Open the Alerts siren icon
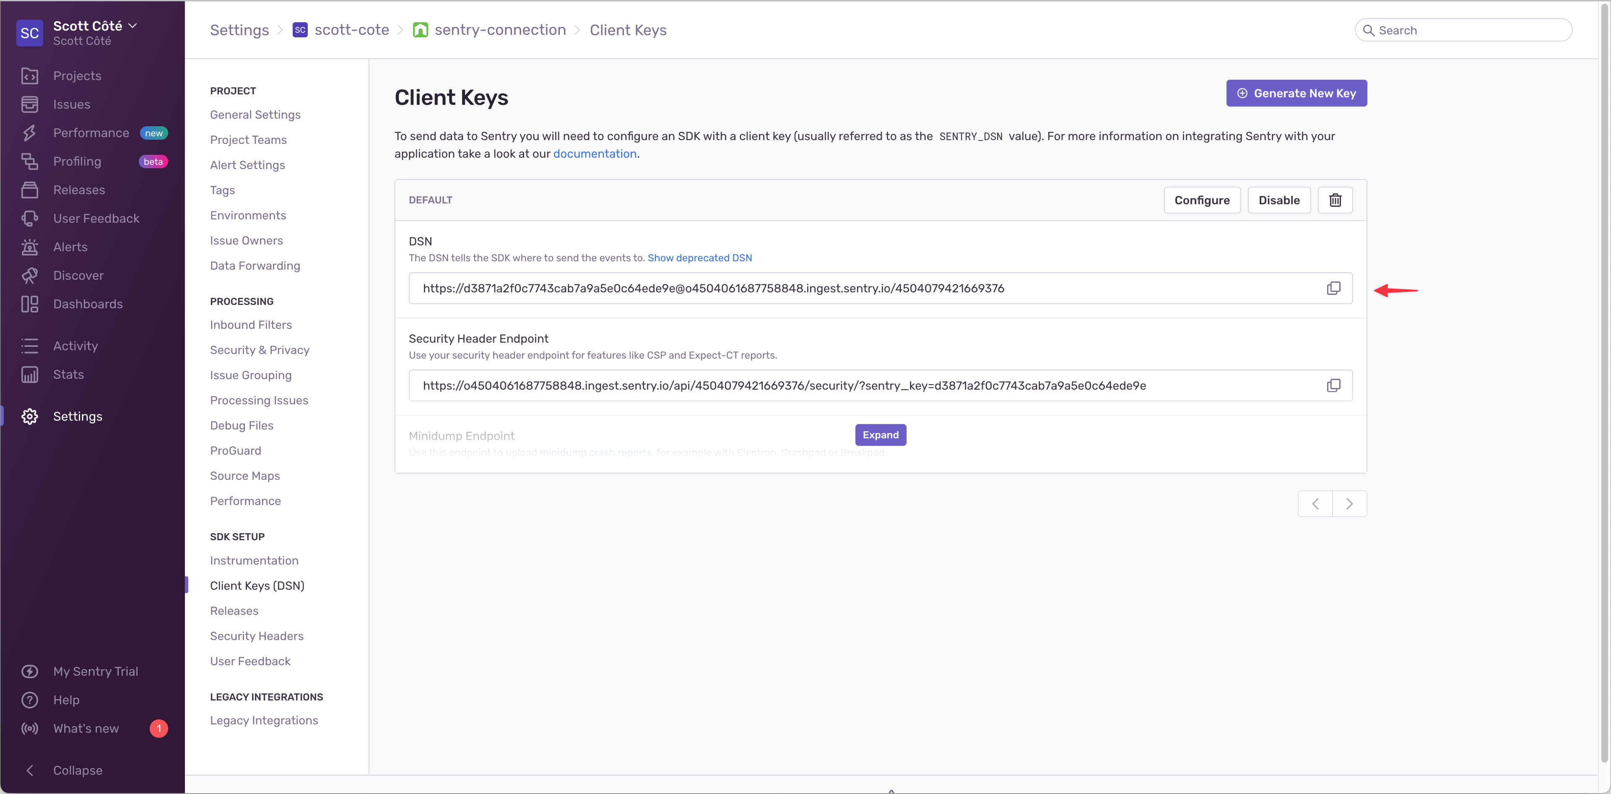The image size is (1611, 794). [29, 247]
